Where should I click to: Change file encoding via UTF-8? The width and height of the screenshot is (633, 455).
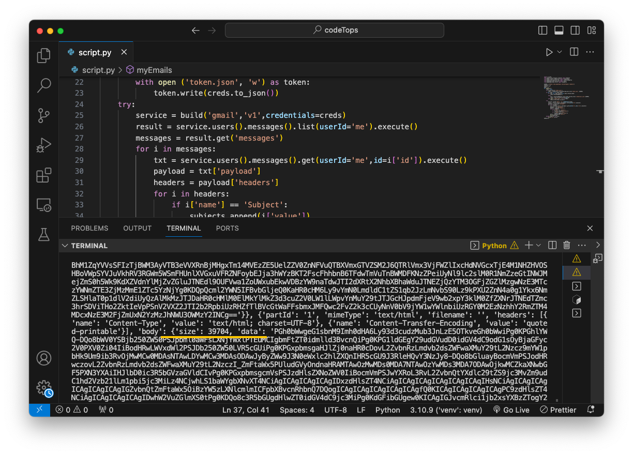coord(336,410)
